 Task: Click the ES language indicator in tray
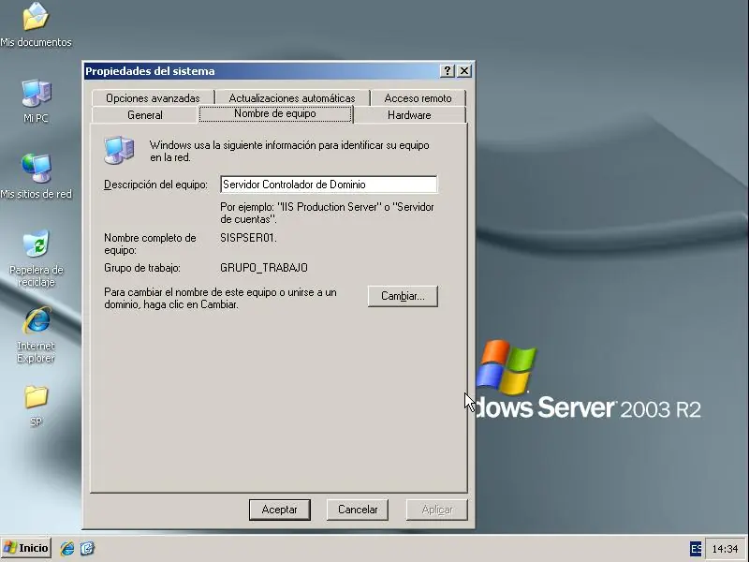[x=696, y=549]
